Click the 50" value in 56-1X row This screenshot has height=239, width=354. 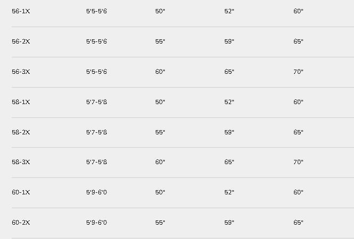(x=160, y=11)
